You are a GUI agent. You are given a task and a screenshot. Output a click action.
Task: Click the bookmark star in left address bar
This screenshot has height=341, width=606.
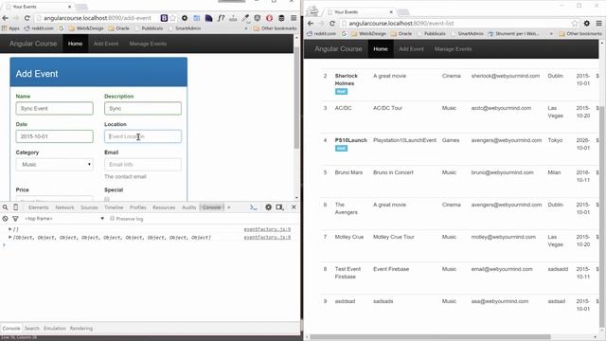tap(172, 18)
